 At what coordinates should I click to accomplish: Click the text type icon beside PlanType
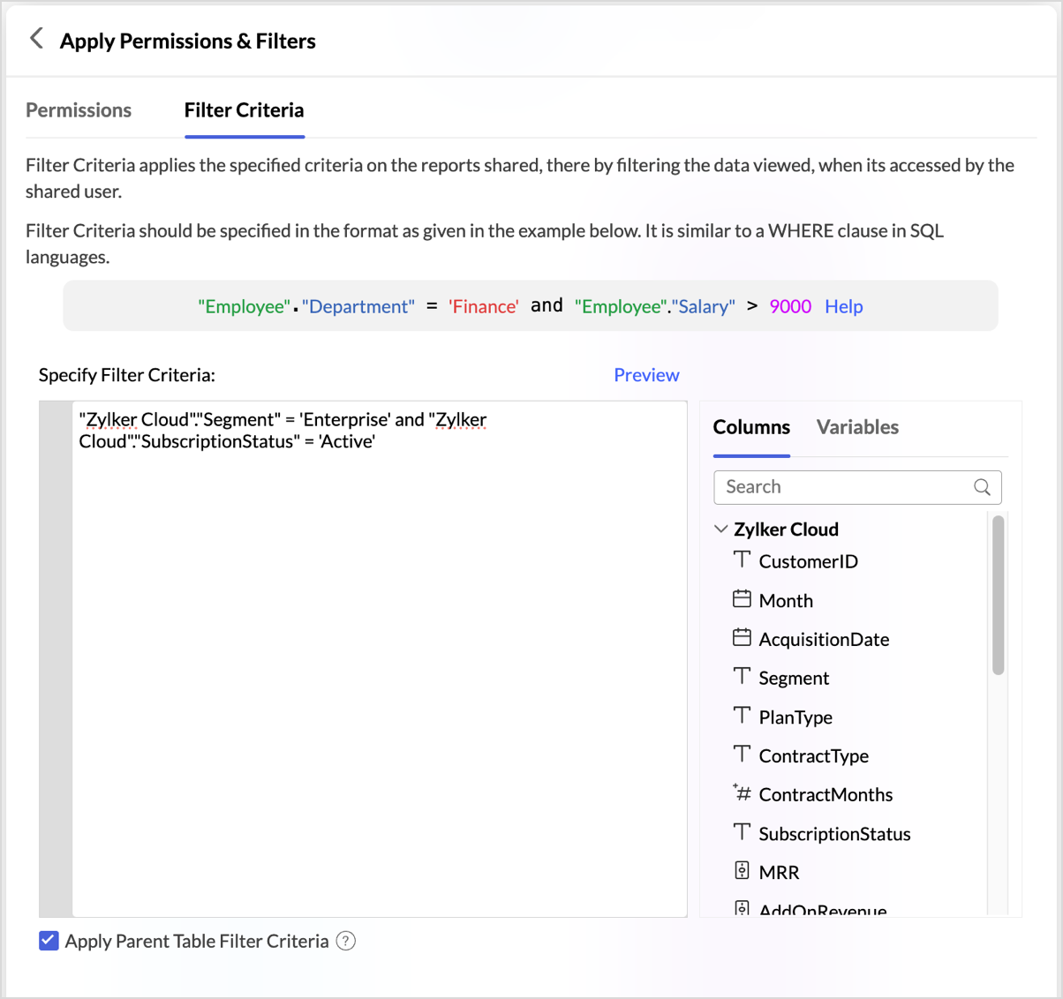click(x=742, y=715)
